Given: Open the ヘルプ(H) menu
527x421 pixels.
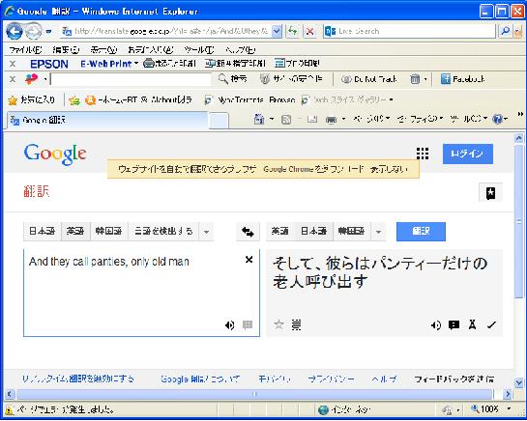Looking at the screenshot, I should 241,50.
